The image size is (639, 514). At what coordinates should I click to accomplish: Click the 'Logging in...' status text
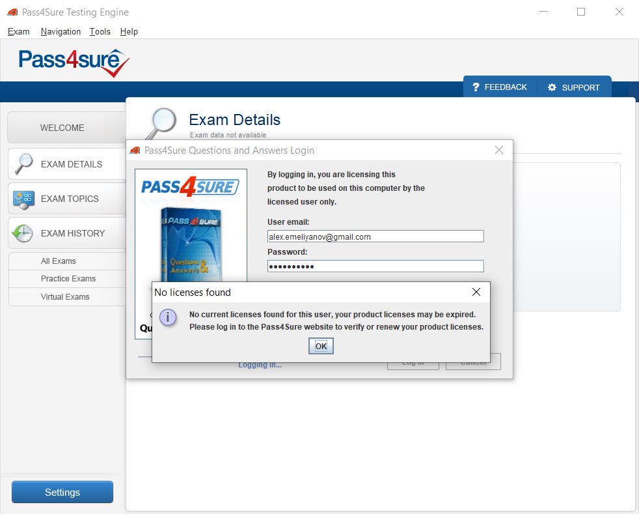point(260,365)
